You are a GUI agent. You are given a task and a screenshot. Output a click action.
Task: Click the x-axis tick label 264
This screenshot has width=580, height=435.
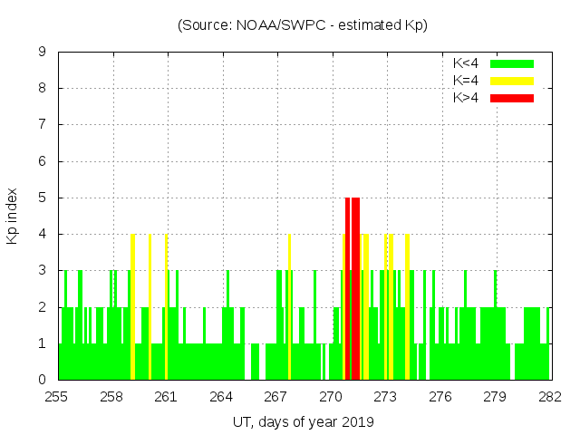coord(221,396)
